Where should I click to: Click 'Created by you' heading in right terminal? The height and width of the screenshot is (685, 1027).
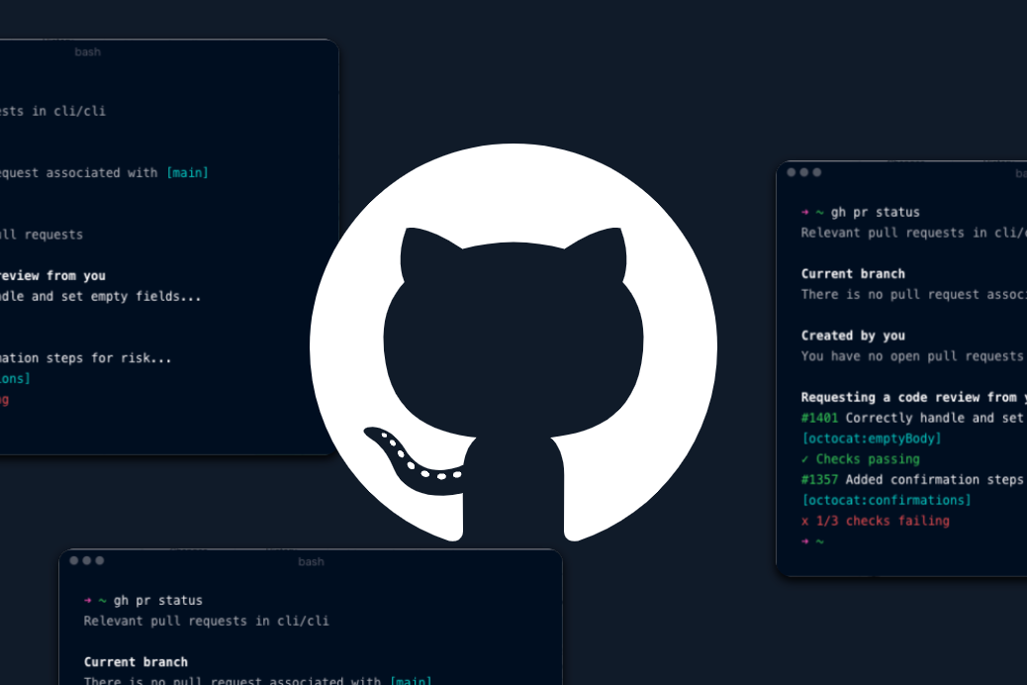(x=853, y=336)
